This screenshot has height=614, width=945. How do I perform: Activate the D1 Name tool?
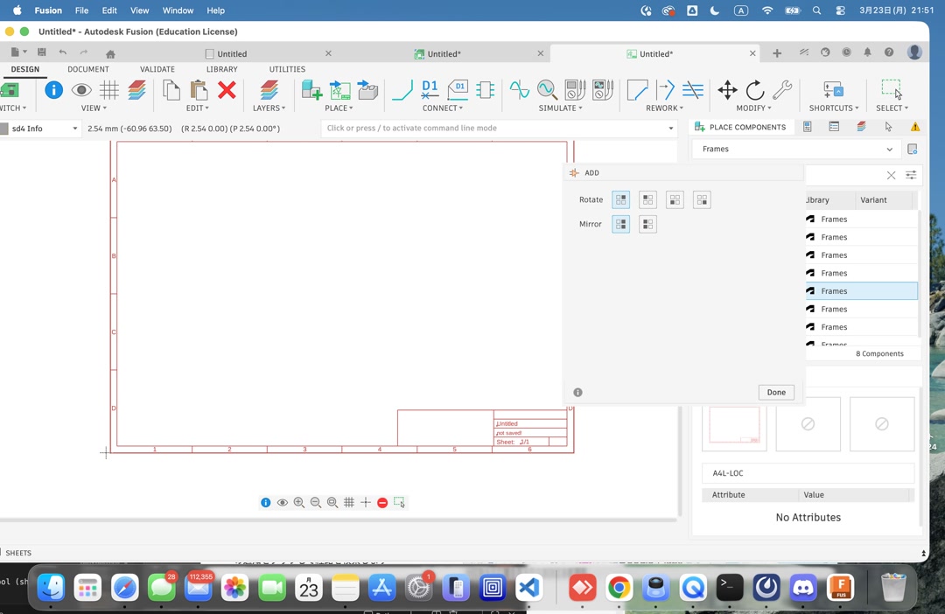(430, 90)
